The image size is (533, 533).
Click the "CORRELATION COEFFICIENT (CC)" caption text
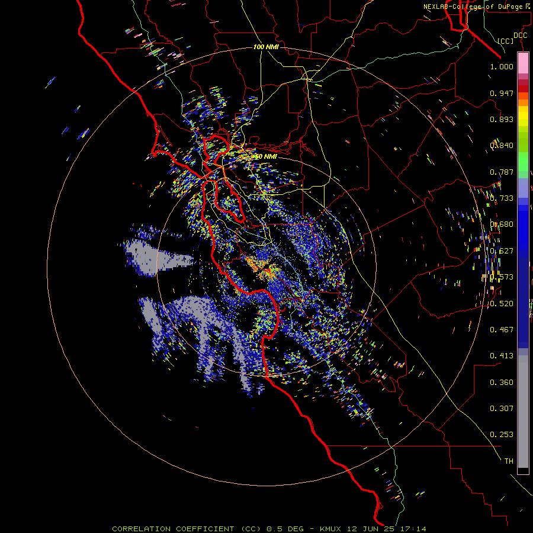pyautogui.click(x=187, y=529)
